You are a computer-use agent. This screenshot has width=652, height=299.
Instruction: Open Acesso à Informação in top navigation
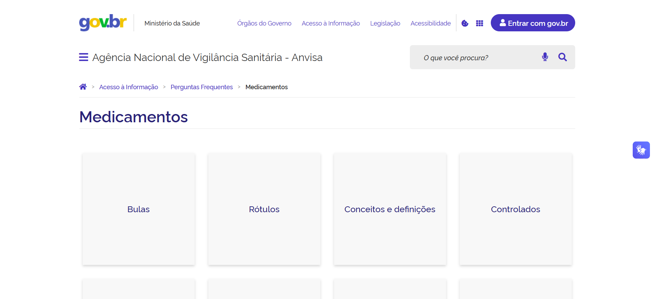pyautogui.click(x=331, y=23)
